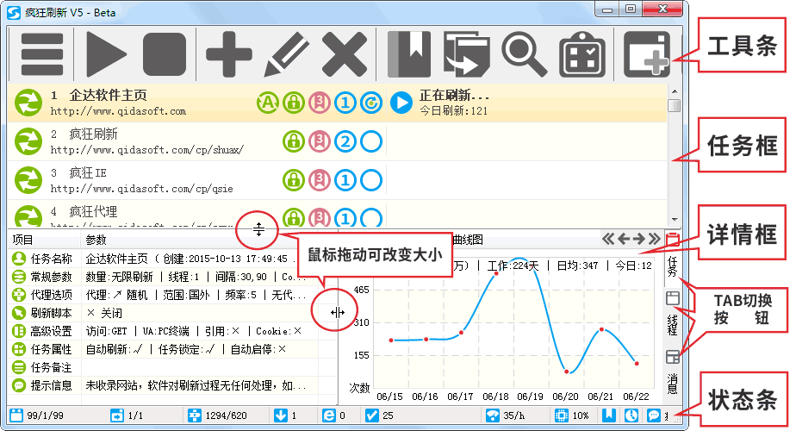
Task: Click the bookmark icon in toolbar
Action: coord(408,53)
